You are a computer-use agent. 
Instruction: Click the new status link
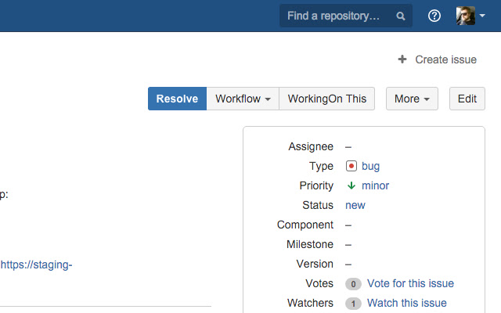pos(355,205)
